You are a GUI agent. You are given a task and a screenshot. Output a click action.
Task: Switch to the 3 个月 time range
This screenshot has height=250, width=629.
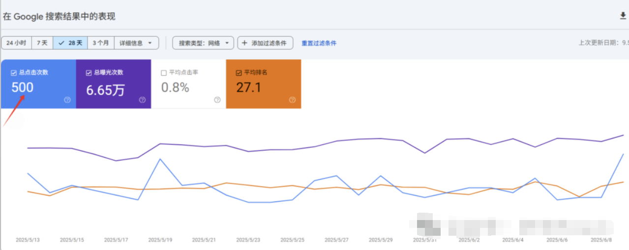(101, 43)
